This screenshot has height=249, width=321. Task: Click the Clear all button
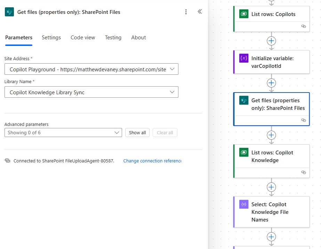coord(165,133)
